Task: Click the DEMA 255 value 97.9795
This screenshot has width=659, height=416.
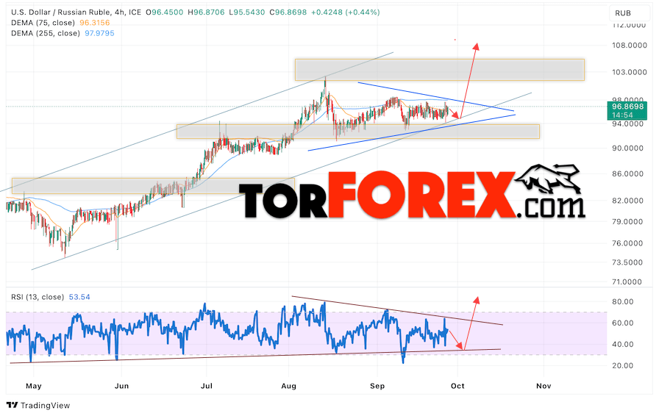Action: [99, 33]
